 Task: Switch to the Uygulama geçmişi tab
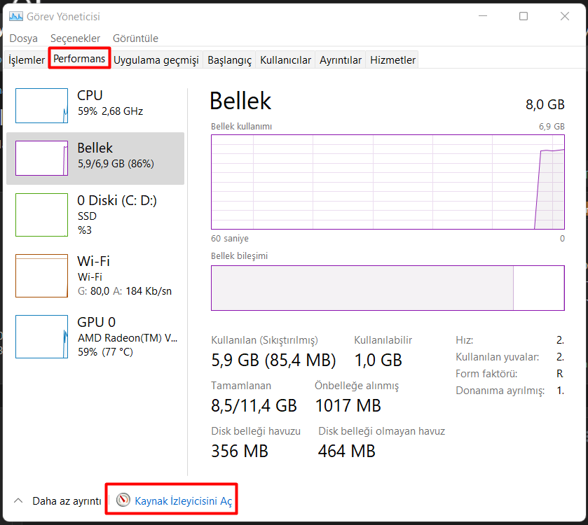[x=156, y=60]
